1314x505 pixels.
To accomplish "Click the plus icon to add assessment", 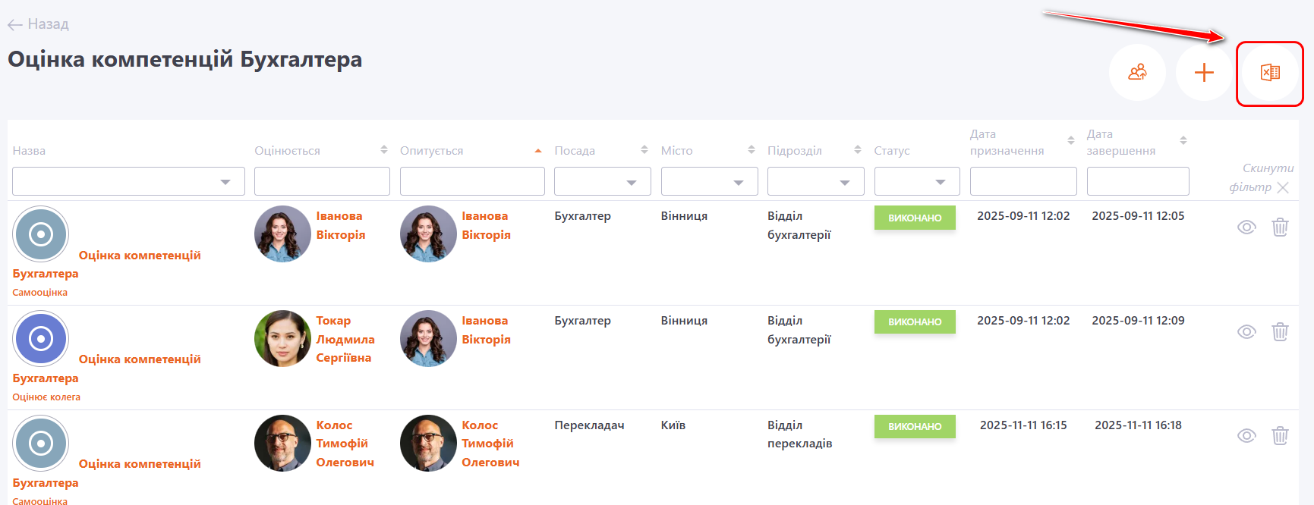I will (x=1204, y=73).
